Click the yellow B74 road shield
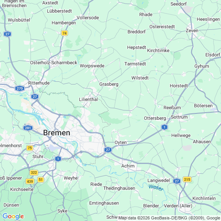Screen dimensions: 221x221 click(65, 33)
